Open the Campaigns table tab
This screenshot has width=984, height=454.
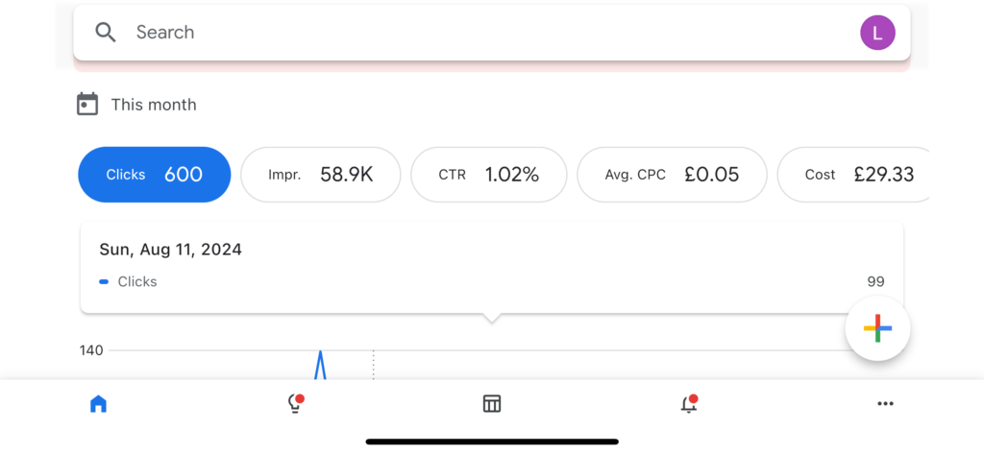pos(492,404)
